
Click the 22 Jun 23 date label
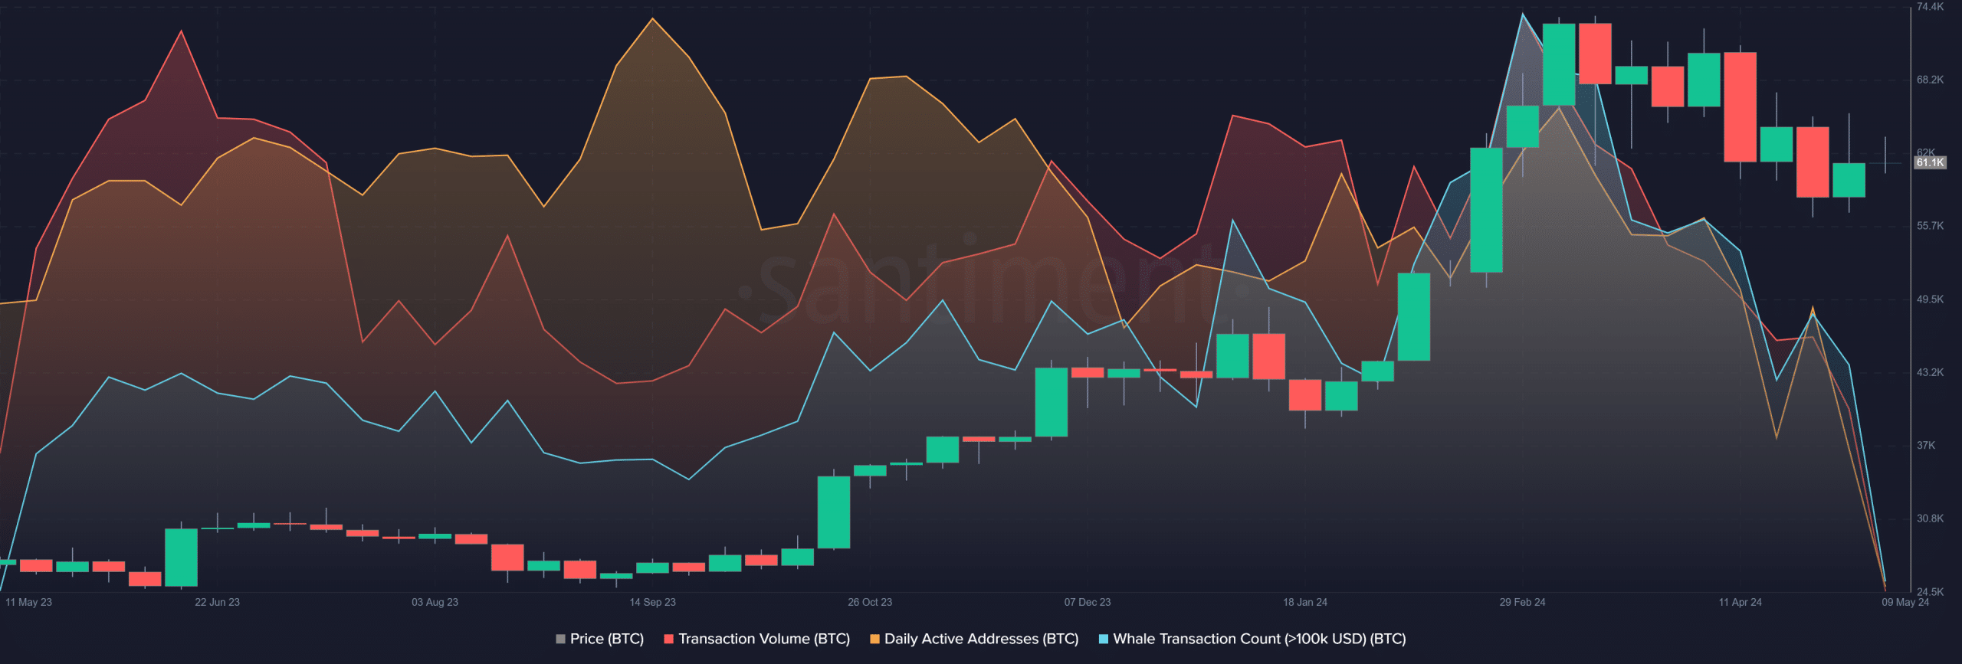[x=217, y=602]
